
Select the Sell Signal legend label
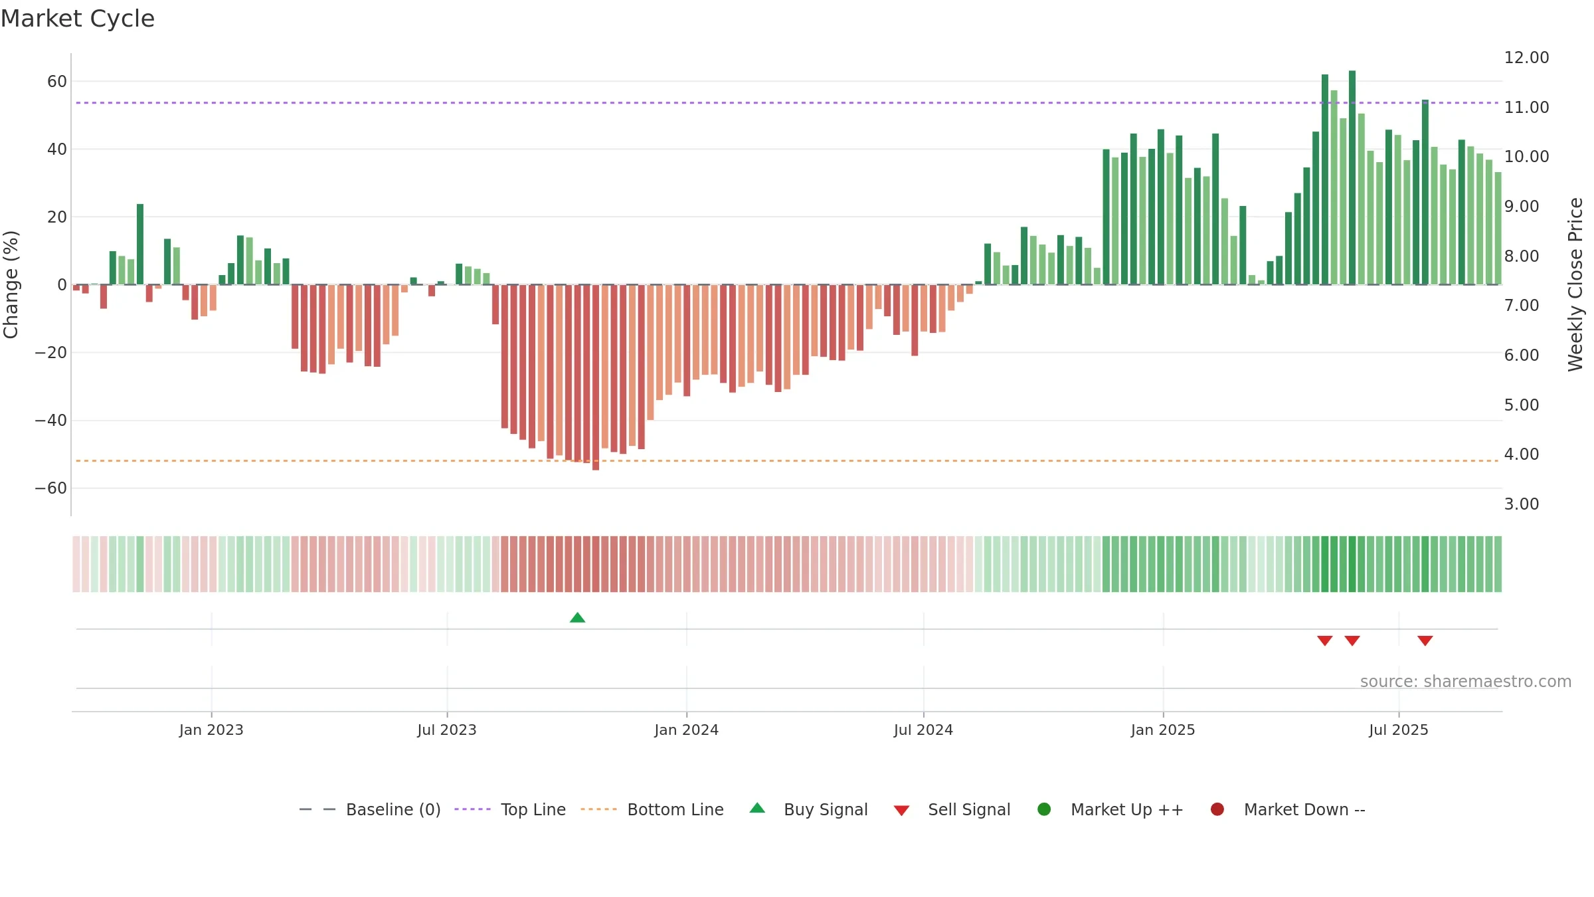pyautogui.click(x=969, y=809)
